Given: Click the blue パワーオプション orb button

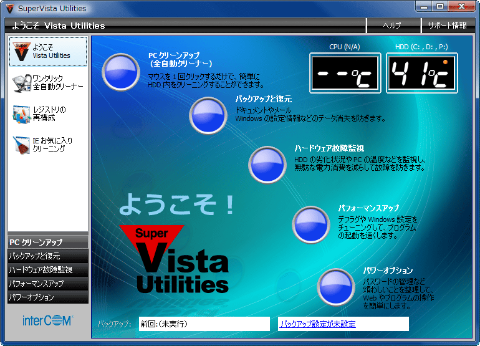Looking at the screenshot, I should coord(336,287).
